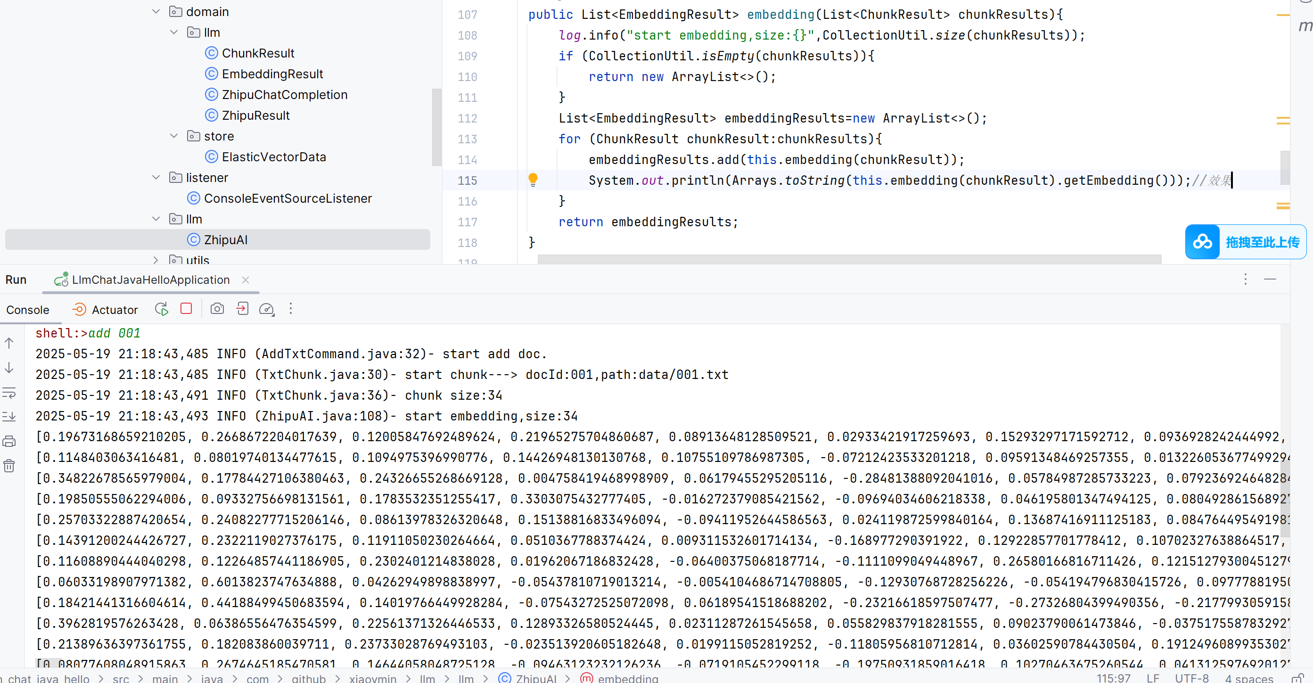Collapse the store folder
Image resolution: width=1313 pixels, height=683 pixels.
174,136
